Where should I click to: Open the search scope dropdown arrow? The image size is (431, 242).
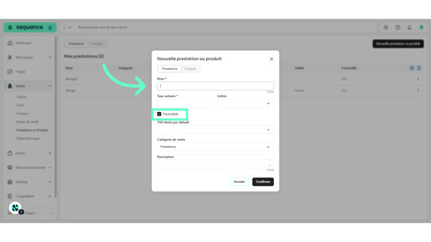[70, 28]
